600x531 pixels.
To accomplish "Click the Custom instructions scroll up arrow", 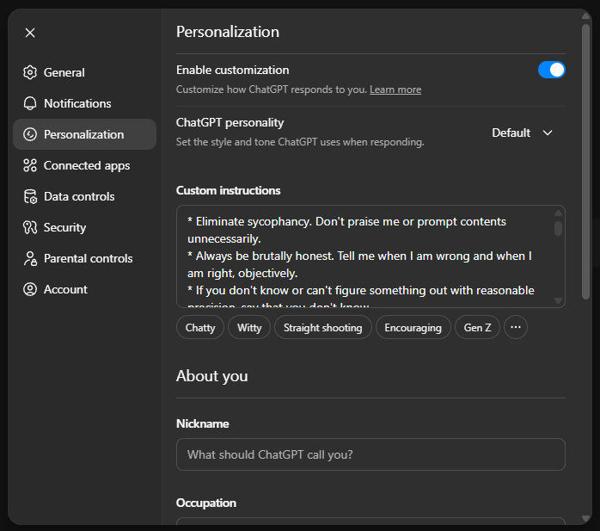I will click(x=558, y=213).
